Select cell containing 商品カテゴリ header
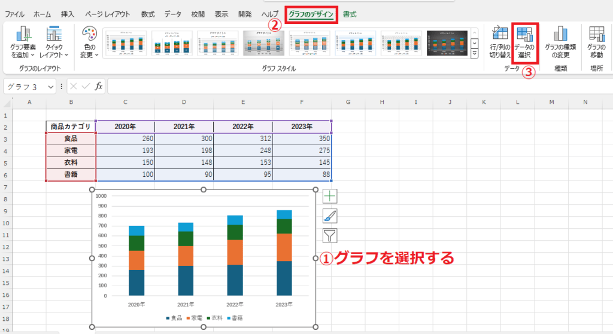Image resolution: width=613 pixels, height=334 pixels. [71, 127]
